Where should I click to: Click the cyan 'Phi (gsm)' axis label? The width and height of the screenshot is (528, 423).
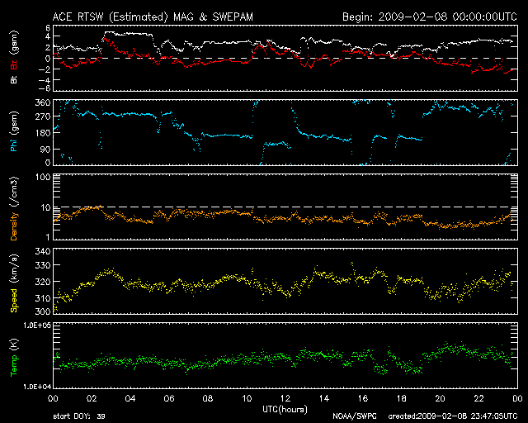[14, 131]
